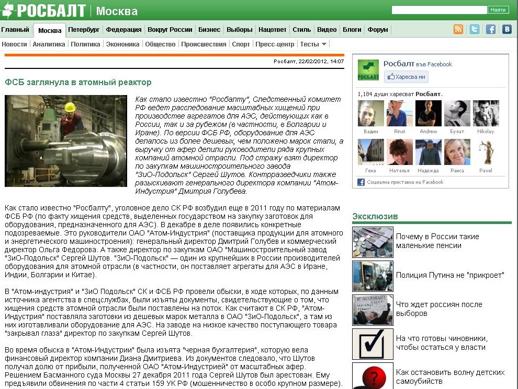Click the Эксклюзив section heading
The height and width of the screenshot is (389, 518).
375,217
